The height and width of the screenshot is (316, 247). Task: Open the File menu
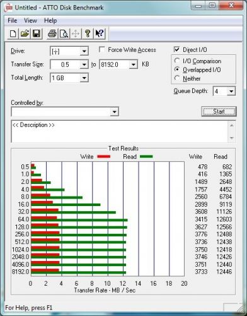pos(13,21)
